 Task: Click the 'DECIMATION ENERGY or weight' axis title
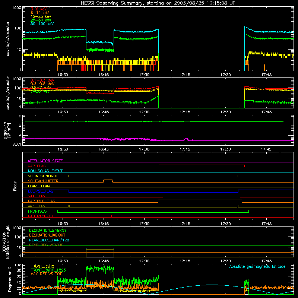pos(6,242)
